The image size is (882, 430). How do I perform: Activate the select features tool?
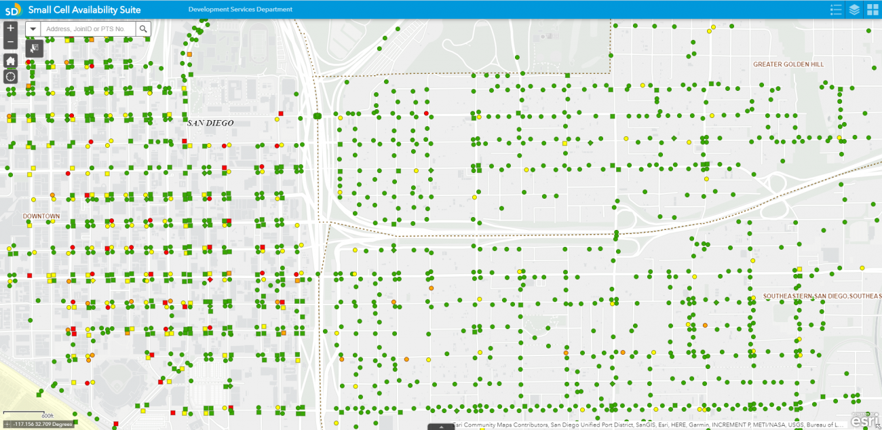coord(34,48)
